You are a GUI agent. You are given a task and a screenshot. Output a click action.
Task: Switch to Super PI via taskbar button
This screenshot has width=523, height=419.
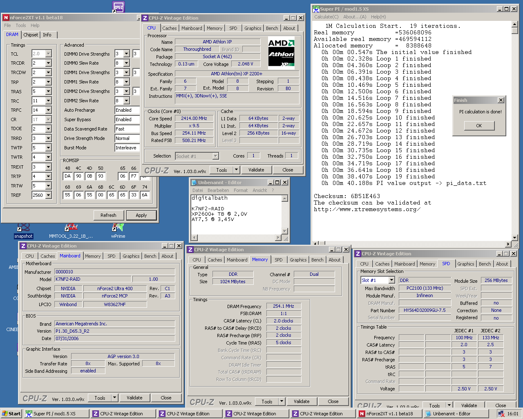coord(56,414)
